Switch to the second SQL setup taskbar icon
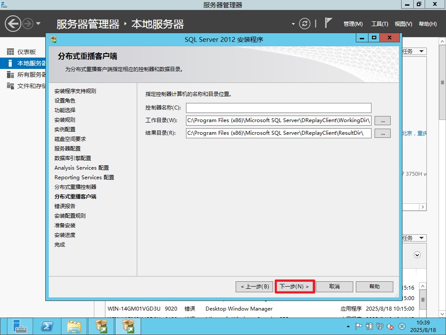The image size is (446, 335). 128,326
